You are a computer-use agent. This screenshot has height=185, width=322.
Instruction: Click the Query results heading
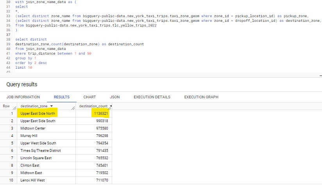[x=20, y=84]
